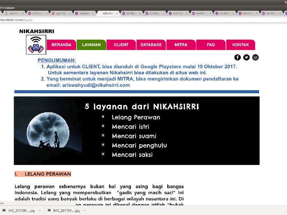The image size is (287, 215).
Task: Click the 'I. LELANG PERAWAN' section heading
Action: [x=43, y=174]
